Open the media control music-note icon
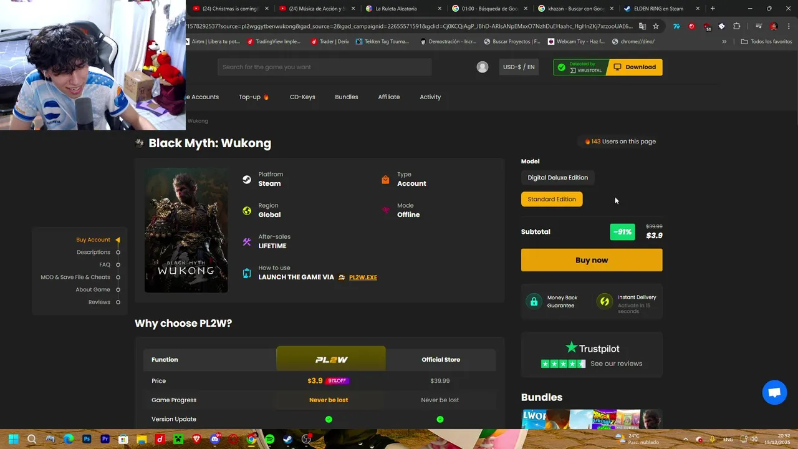The image size is (798, 449). (758, 26)
